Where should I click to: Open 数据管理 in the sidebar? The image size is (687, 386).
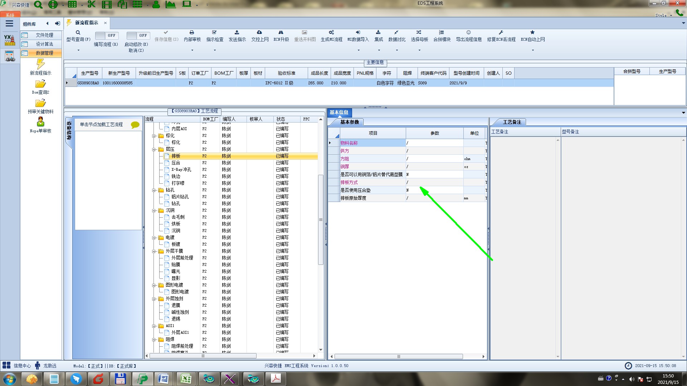tap(44, 53)
